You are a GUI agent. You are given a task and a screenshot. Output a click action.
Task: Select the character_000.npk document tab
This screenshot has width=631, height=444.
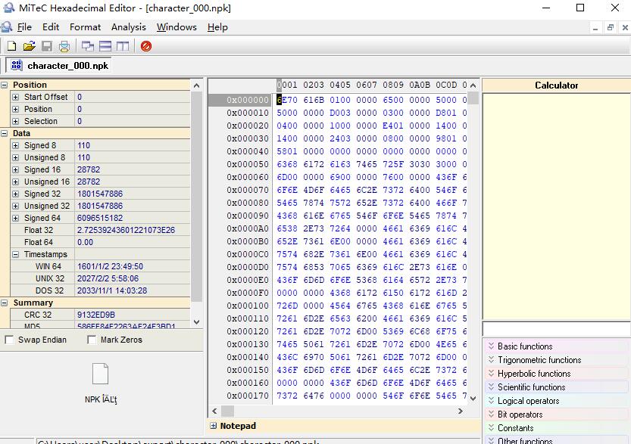59,66
